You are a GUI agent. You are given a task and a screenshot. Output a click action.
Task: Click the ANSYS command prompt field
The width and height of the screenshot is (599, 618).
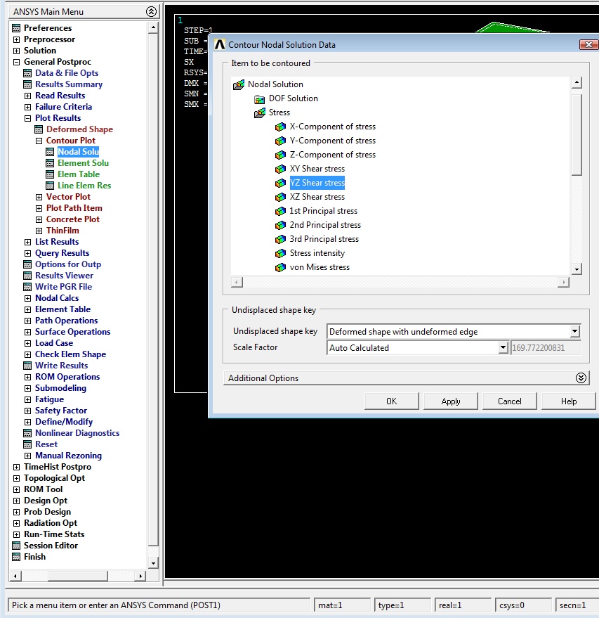click(x=159, y=605)
